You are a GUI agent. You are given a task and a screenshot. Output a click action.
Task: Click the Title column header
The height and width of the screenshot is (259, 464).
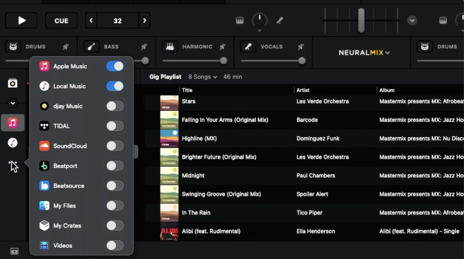[187, 90]
